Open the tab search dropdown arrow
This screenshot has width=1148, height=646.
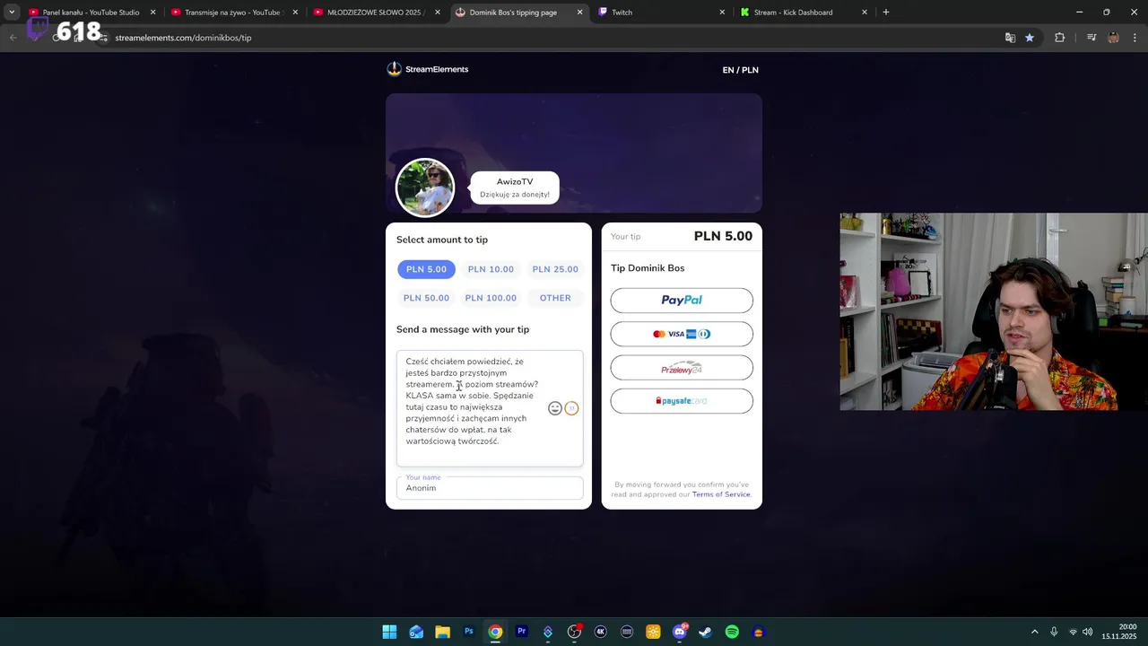coord(12,13)
